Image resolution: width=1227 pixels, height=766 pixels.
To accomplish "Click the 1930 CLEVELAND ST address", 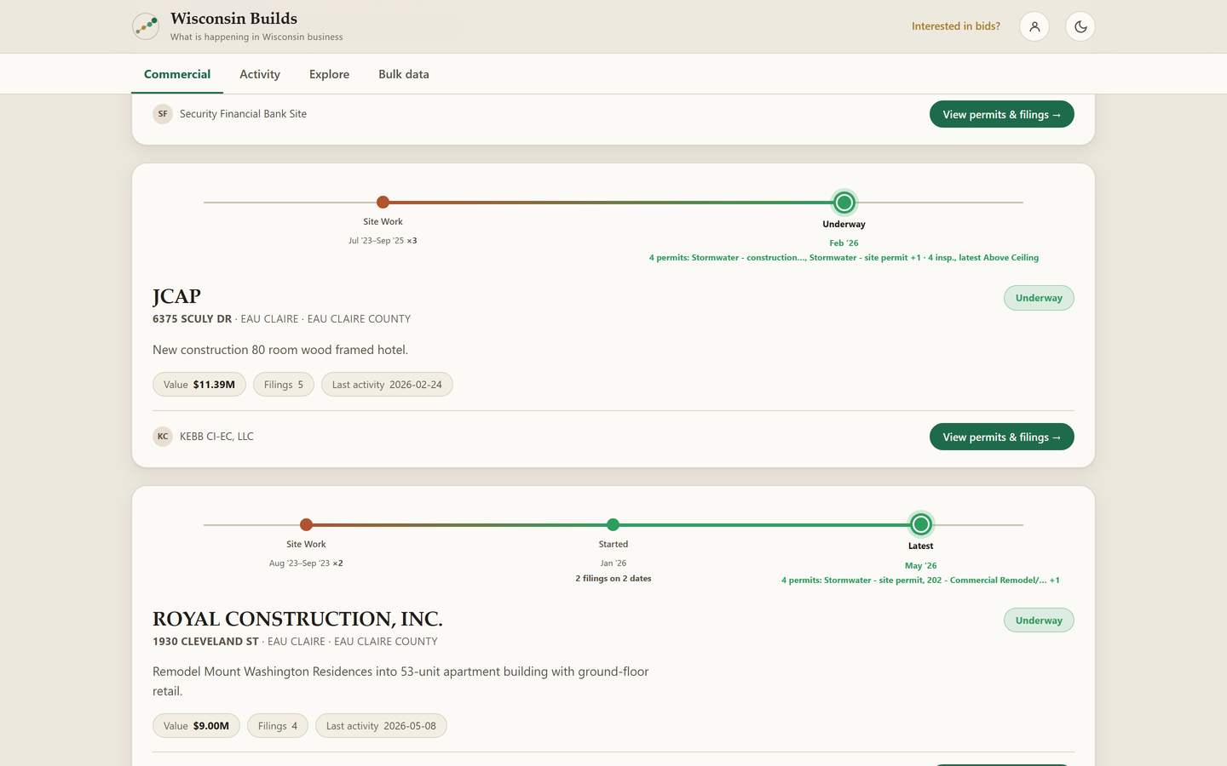I will pyautogui.click(x=205, y=642).
